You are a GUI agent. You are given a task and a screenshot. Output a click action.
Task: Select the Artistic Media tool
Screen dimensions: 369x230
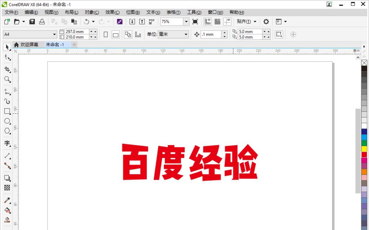7,101
